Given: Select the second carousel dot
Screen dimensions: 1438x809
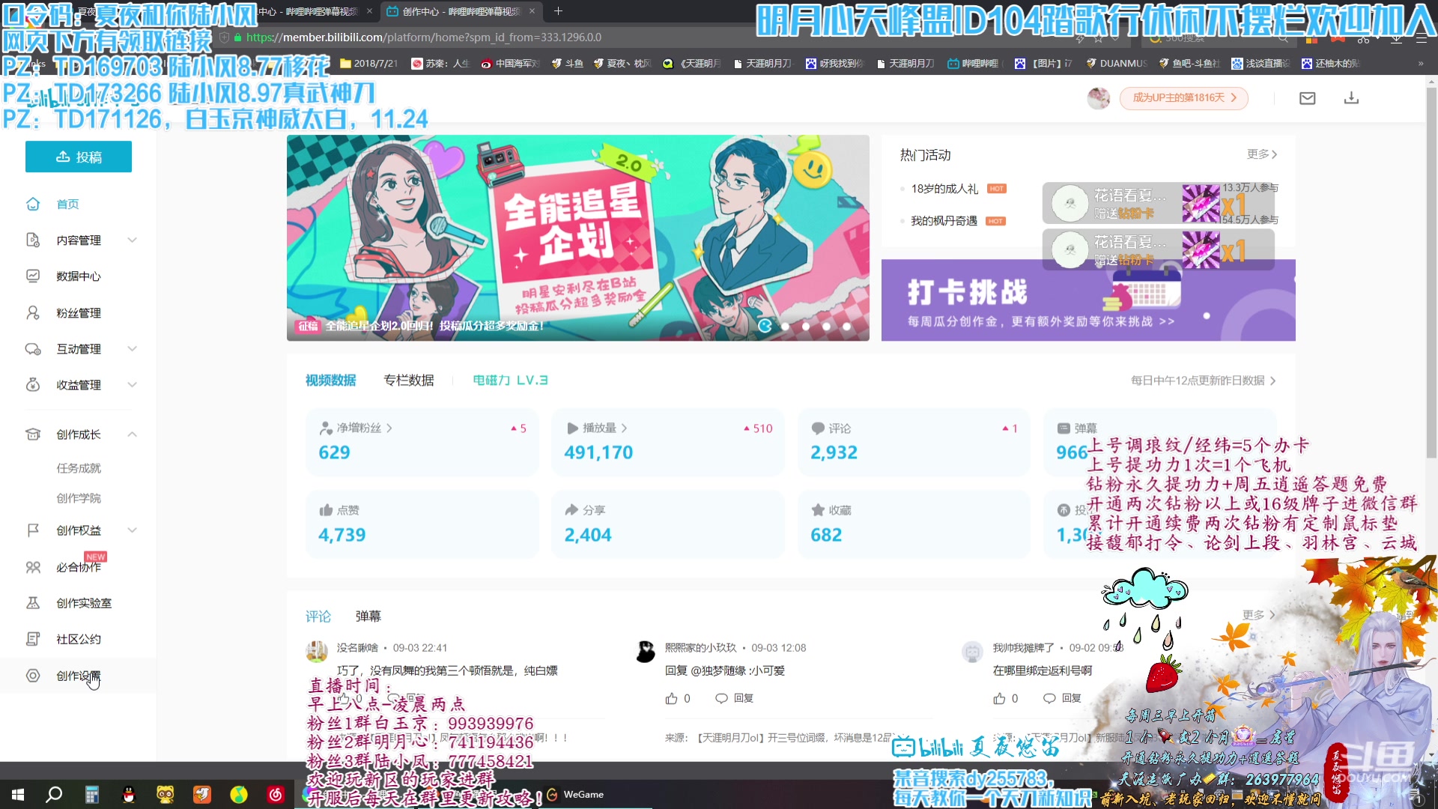Looking at the screenshot, I should [785, 326].
